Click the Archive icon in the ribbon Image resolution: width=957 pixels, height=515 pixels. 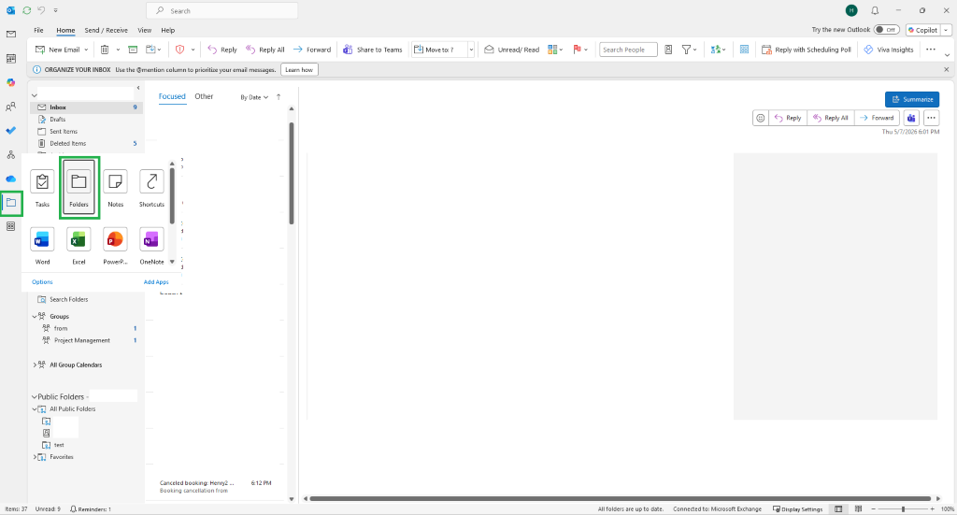click(133, 50)
